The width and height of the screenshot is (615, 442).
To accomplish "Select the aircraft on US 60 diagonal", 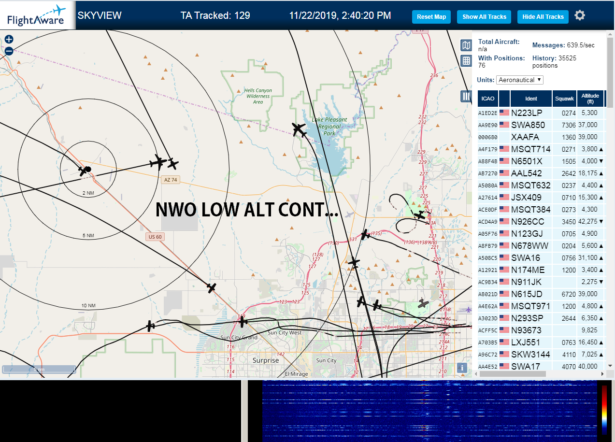I will [x=212, y=288].
